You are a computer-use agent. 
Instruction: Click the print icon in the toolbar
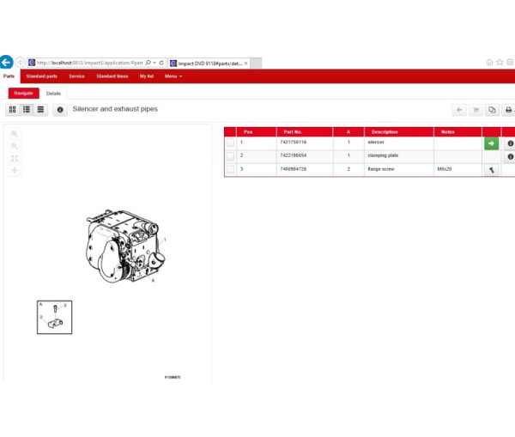(508, 110)
